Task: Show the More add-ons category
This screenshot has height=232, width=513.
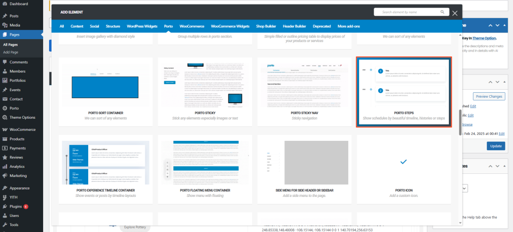Action: pyautogui.click(x=349, y=26)
